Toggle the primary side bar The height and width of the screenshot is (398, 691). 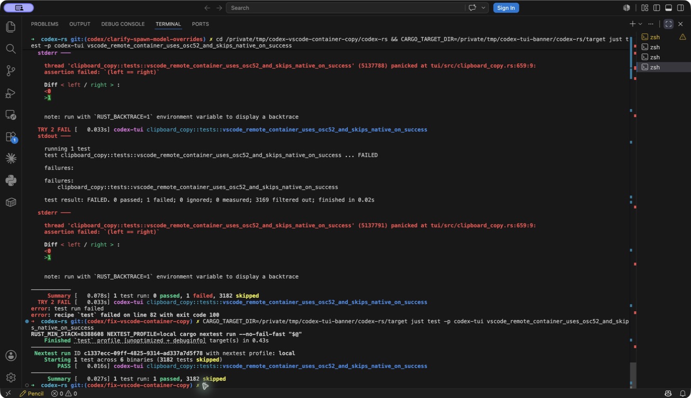coord(657,8)
